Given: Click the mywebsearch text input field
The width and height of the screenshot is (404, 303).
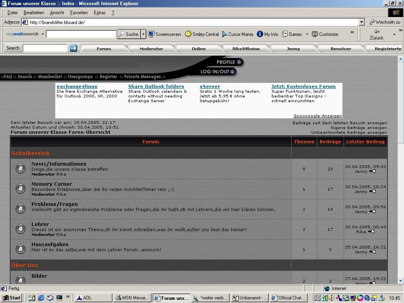Looking at the screenshot, I should 81,34.
